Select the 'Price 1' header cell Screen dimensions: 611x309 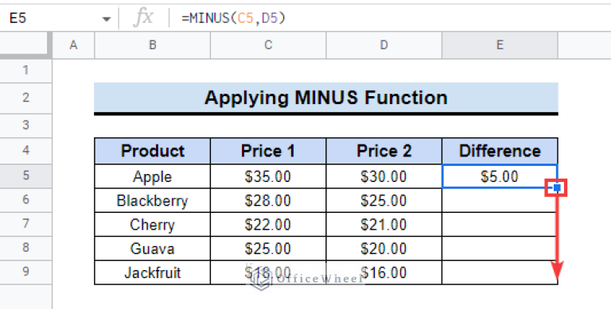[268, 151]
